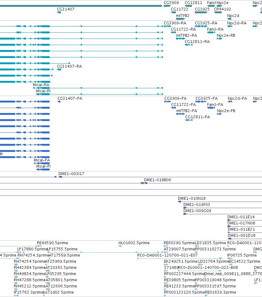
Task: Click the Npc2d-RA transcript label
Action: [x=237, y=23]
